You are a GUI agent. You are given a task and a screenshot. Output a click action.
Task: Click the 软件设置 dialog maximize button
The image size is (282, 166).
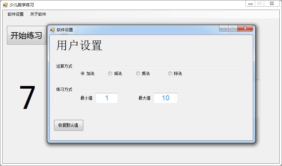pyautogui.click(x=233, y=29)
